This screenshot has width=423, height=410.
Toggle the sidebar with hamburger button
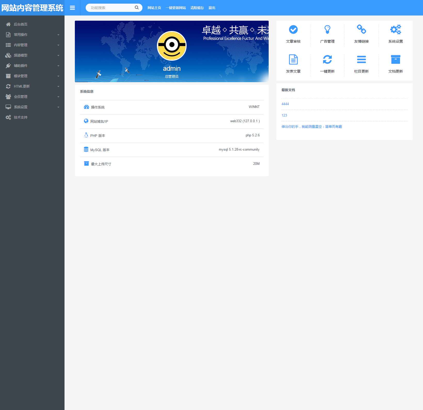tap(73, 8)
